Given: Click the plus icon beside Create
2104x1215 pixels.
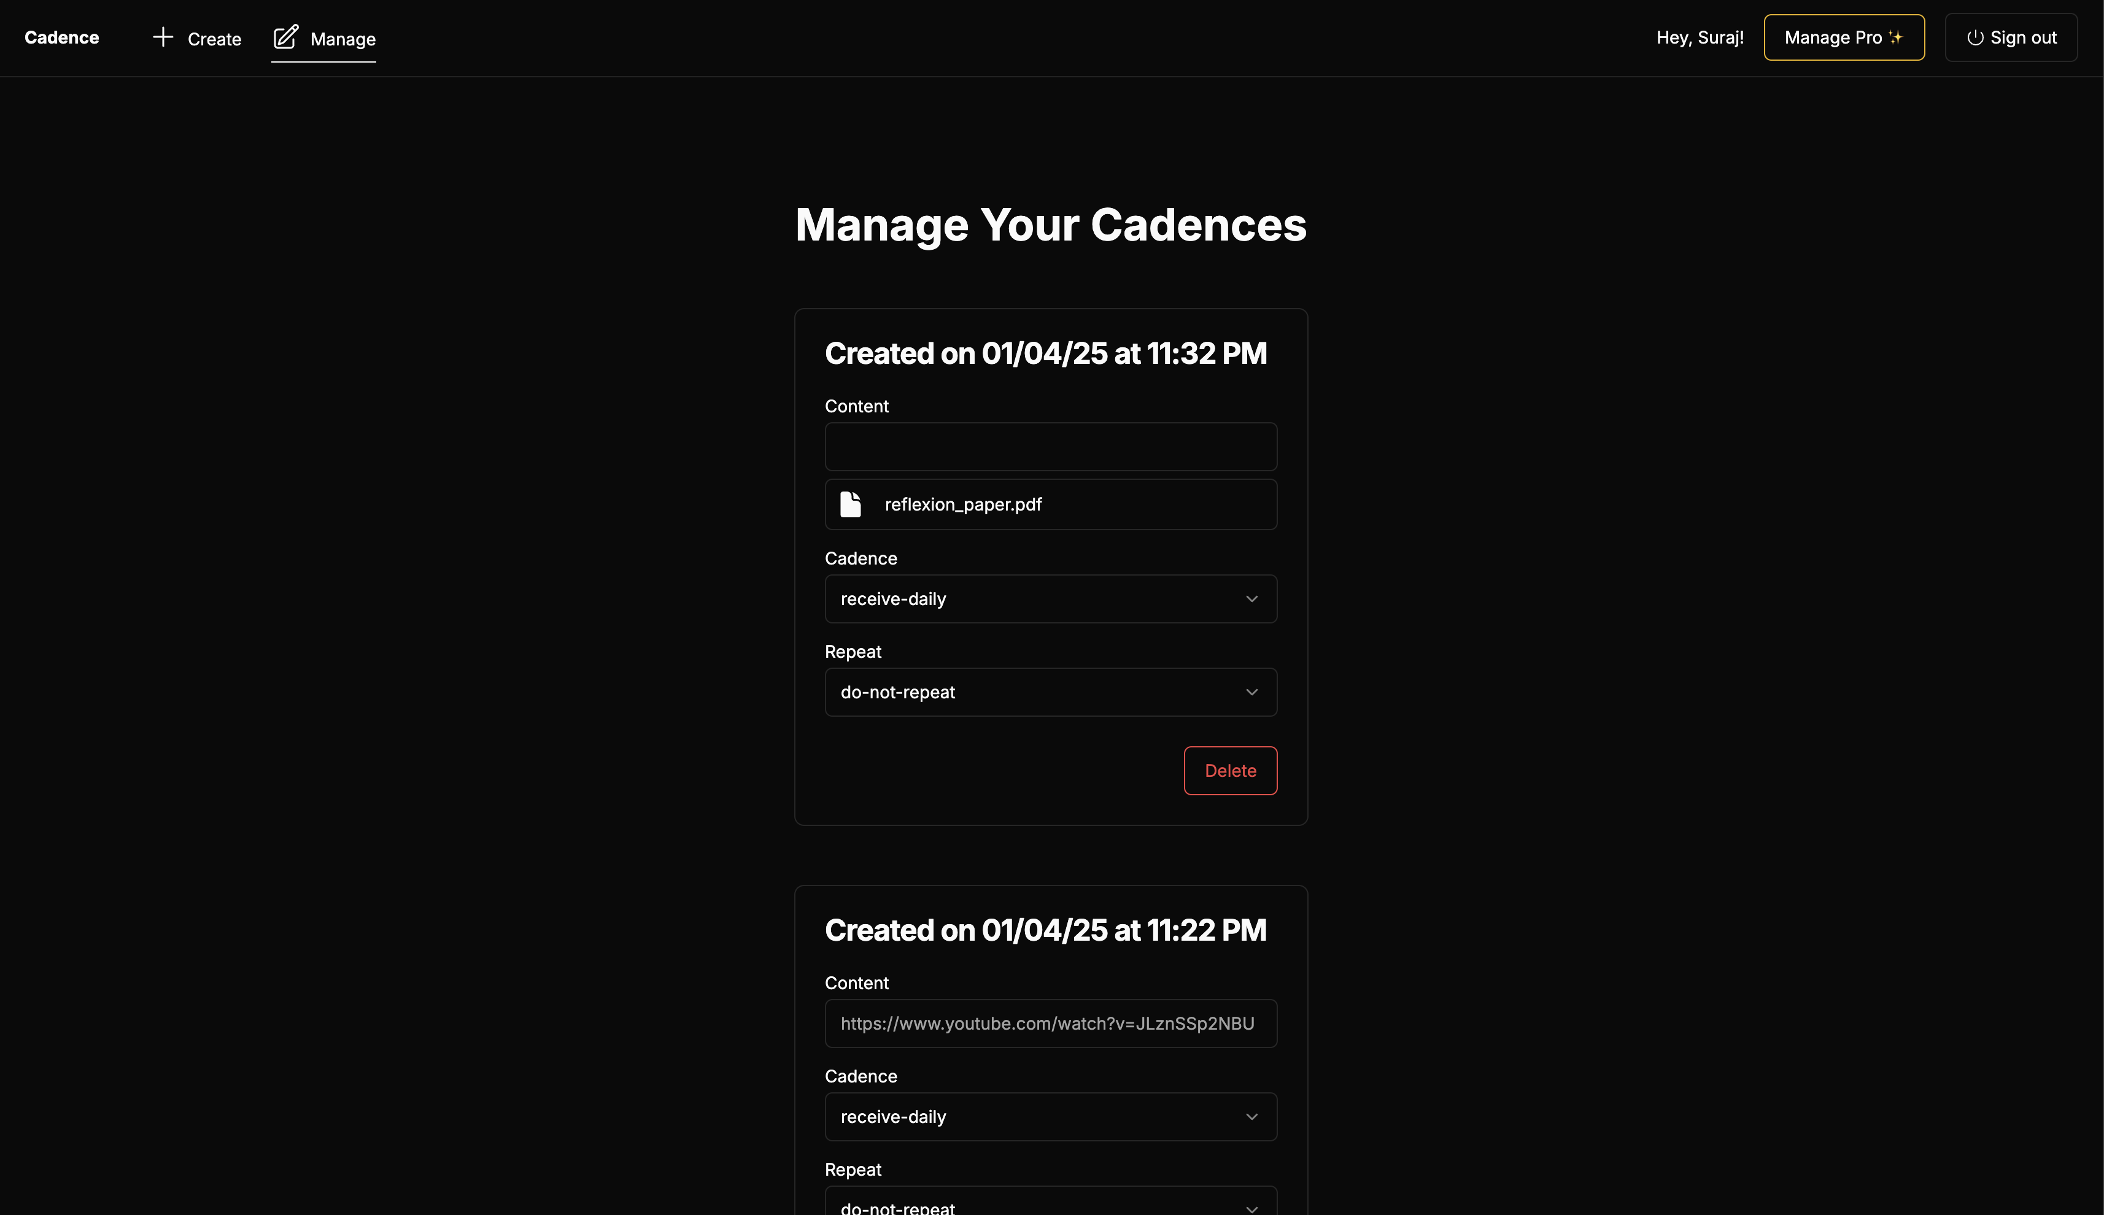Looking at the screenshot, I should (x=163, y=37).
